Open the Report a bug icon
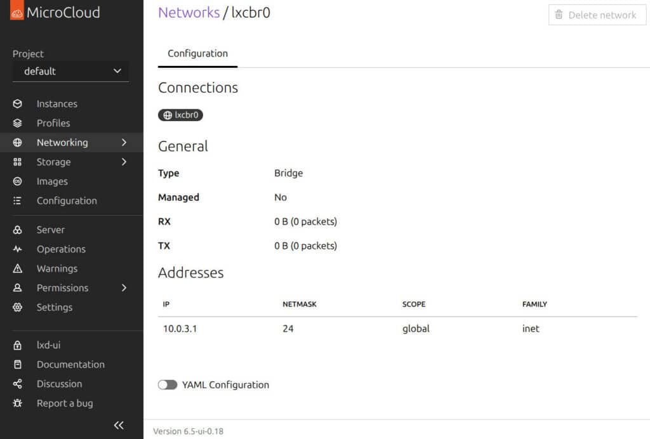The width and height of the screenshot is (650, 439). coord(18,403)
